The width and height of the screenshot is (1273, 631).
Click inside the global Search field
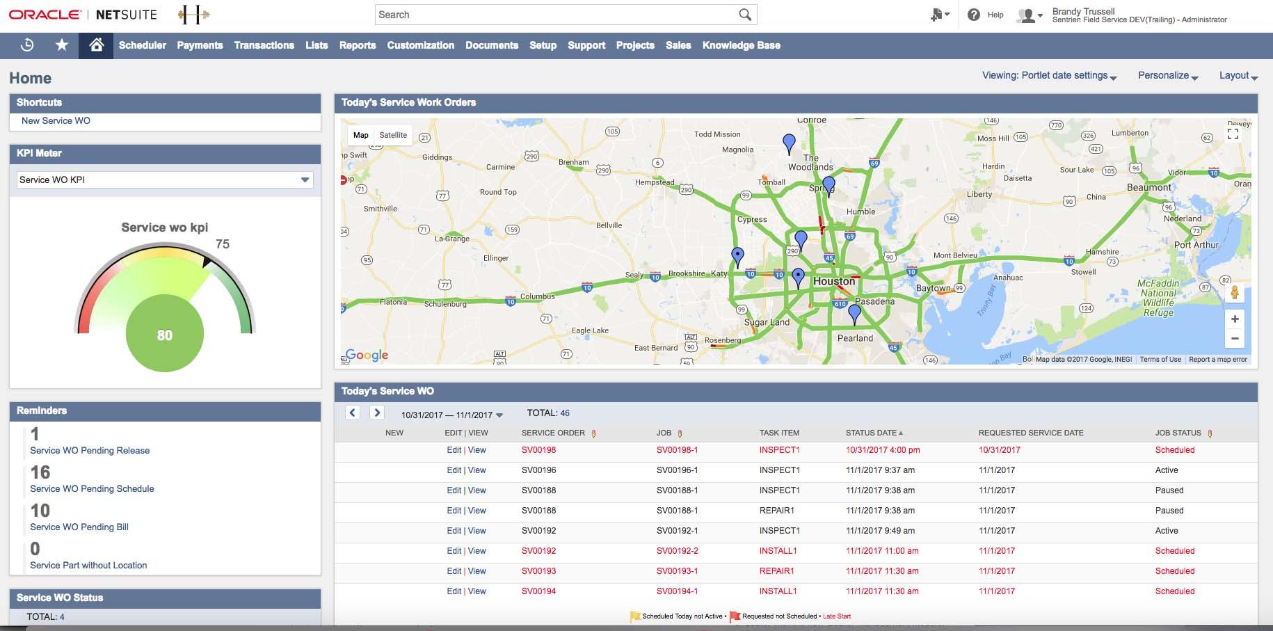pos(557,15)
